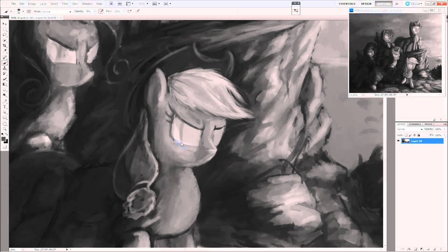Select the Move tool
The width and height of the screenshot is (448, 252).
5,24
